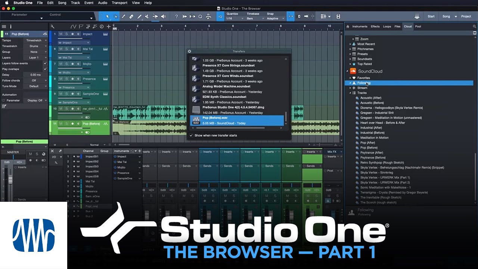This screenshot has height=269, width=478.
Task: Open the Tempo Timestretch dropdown
Action: point(36,40)
